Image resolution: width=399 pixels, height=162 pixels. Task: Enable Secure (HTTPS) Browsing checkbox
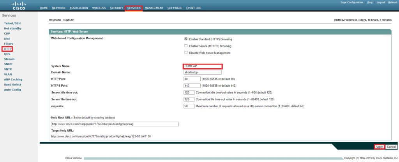186,46
